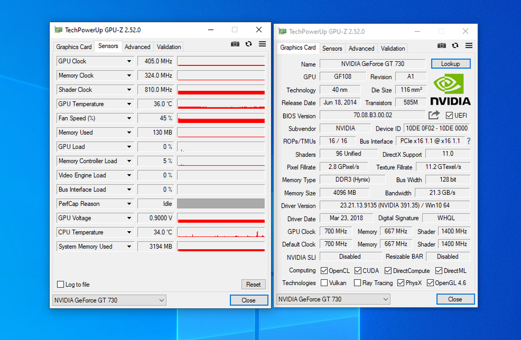Switch to Sensors tab in right window
The height and width of the screenshot is (340, 521).
(332, 49)
